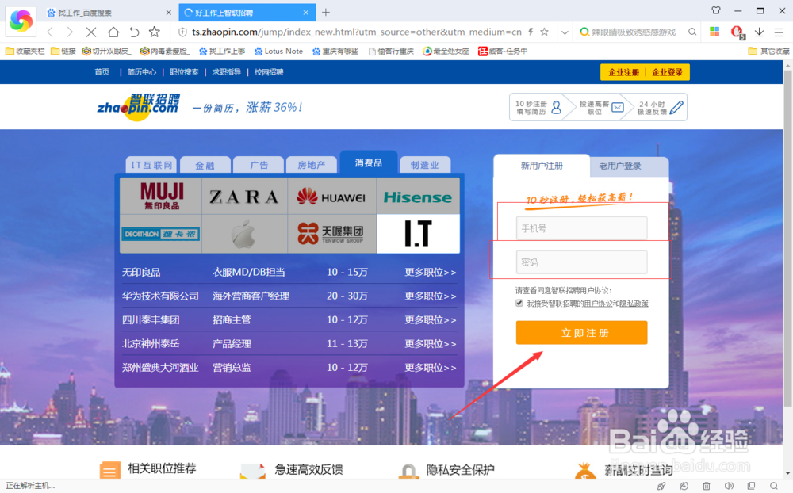Viewport: 793px width, 493px height.
Task: Select the 房地产 industry tab
Action: tap(312, 165)
